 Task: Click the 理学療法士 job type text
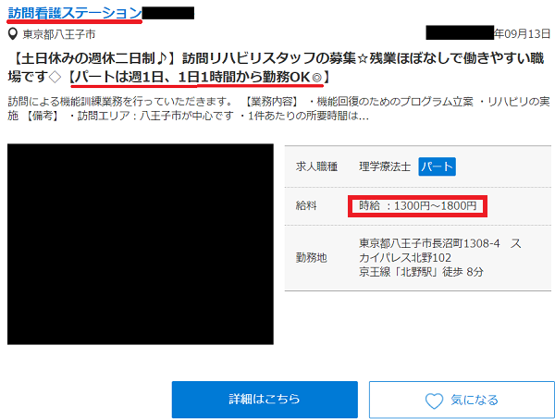[x=385, y=166]
